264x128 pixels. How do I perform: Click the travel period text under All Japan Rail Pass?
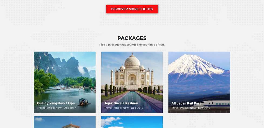click(x=191, y=108)
